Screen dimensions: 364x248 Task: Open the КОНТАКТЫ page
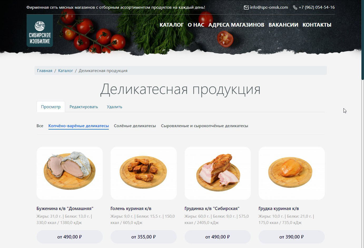(x=317, y=25)
